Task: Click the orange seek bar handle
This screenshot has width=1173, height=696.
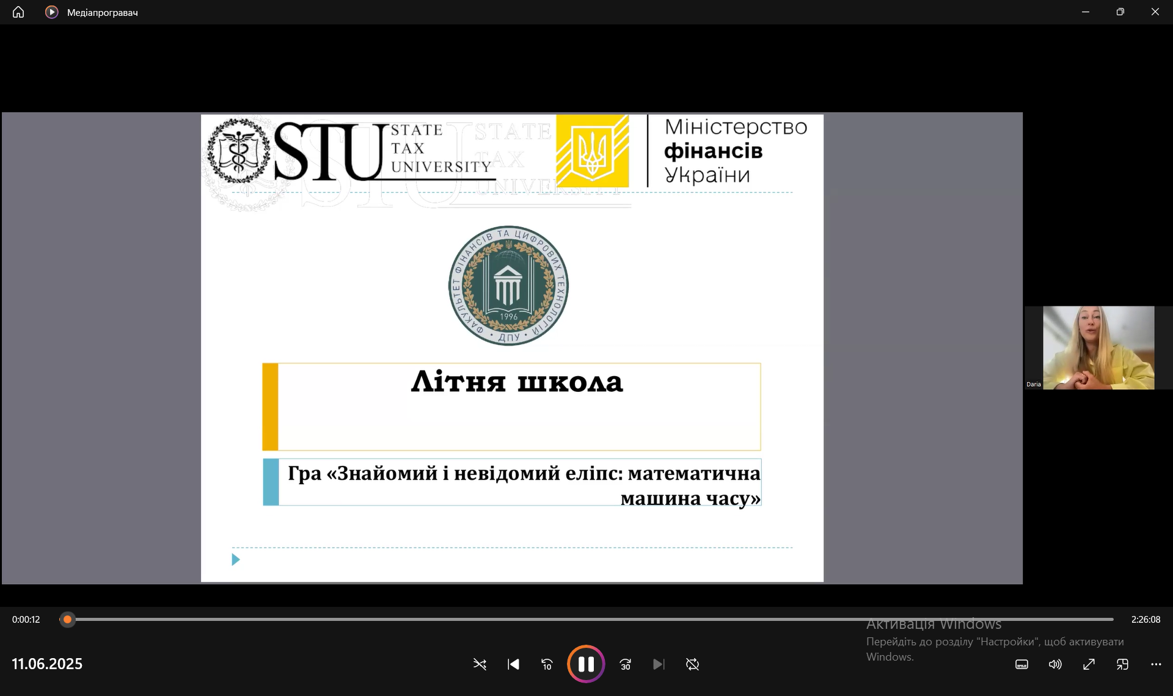Action: pyautogui.click(x=68, y=620)
